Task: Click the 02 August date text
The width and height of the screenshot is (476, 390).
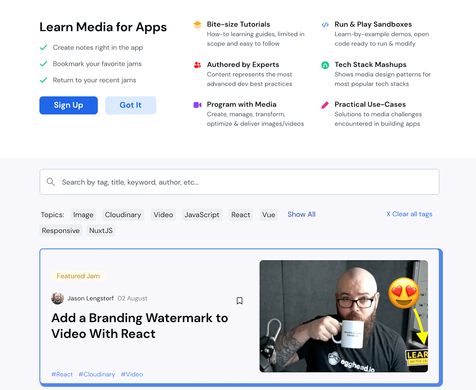Action: point(132,298)
